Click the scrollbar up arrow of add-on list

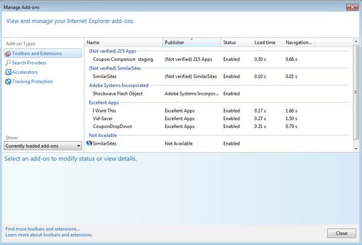tap(356, 41)
